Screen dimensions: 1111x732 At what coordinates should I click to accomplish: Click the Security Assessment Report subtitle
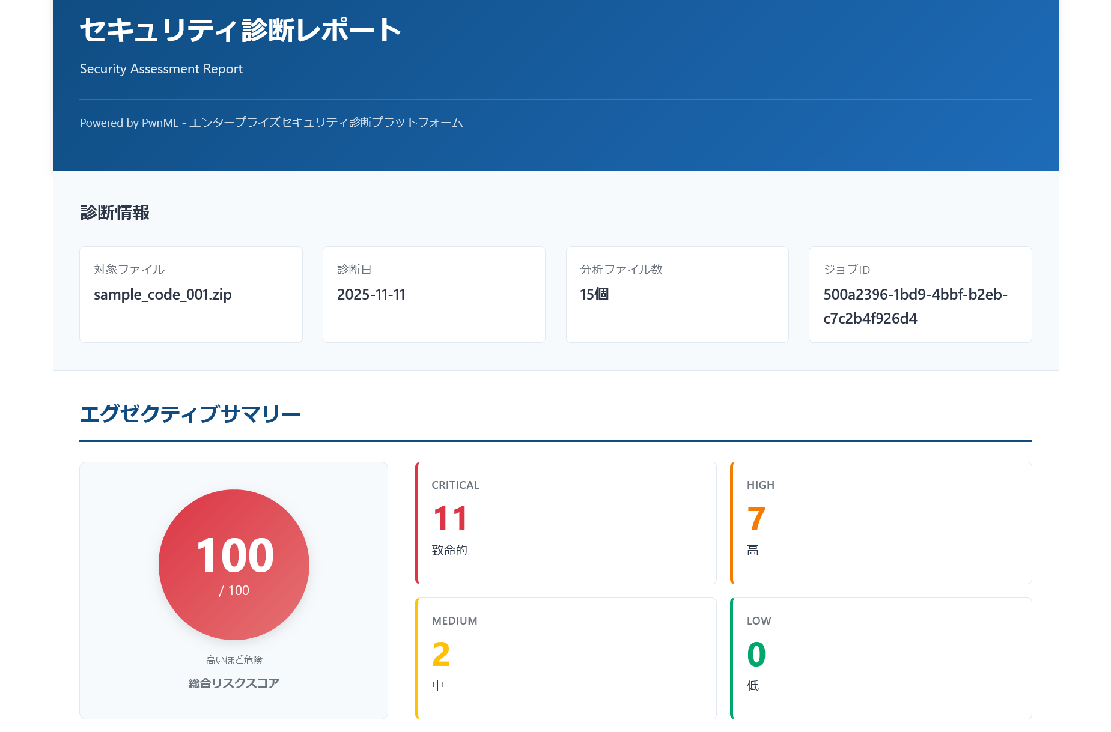[161, 68]
